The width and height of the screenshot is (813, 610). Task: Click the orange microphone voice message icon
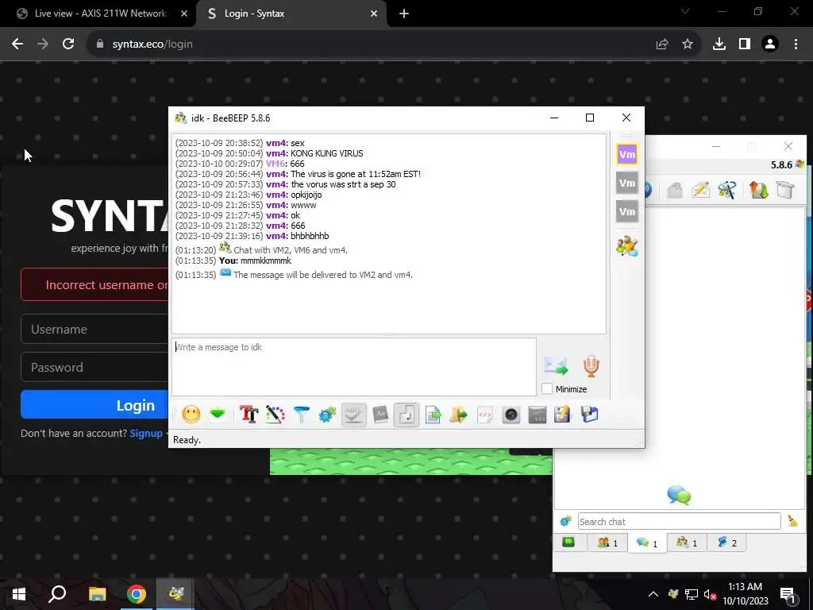(x=591, y=365)
